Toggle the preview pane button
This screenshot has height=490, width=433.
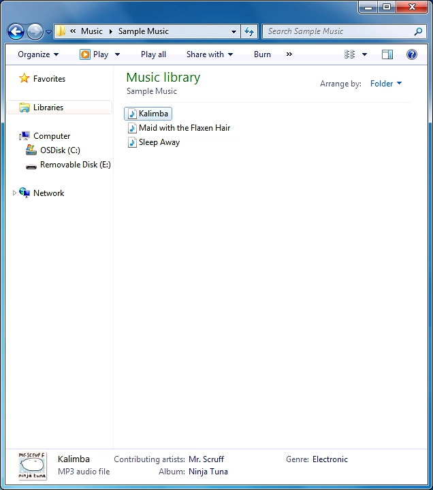coord(387,54)
